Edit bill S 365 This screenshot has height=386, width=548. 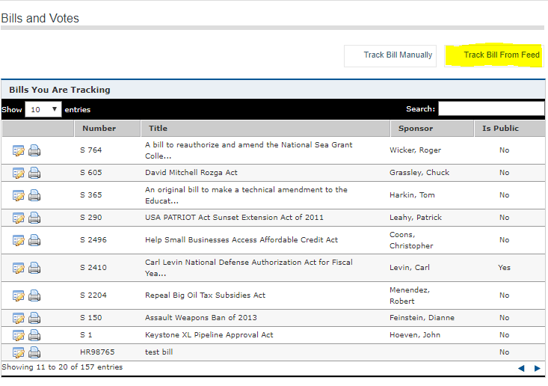click(x=19, y=195)
